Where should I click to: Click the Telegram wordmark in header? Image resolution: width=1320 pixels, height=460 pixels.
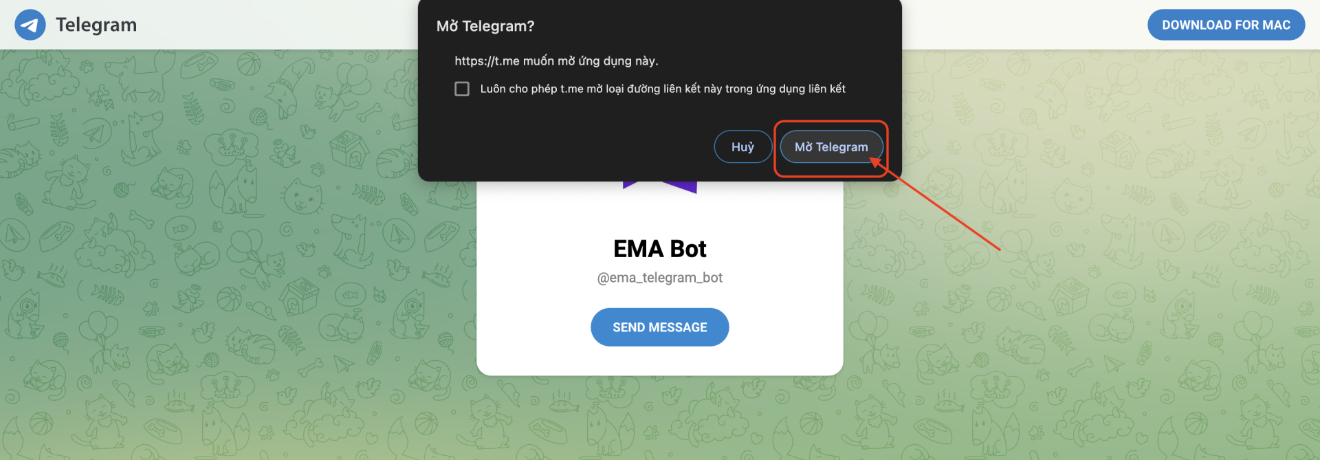click(x=96, y=25)
